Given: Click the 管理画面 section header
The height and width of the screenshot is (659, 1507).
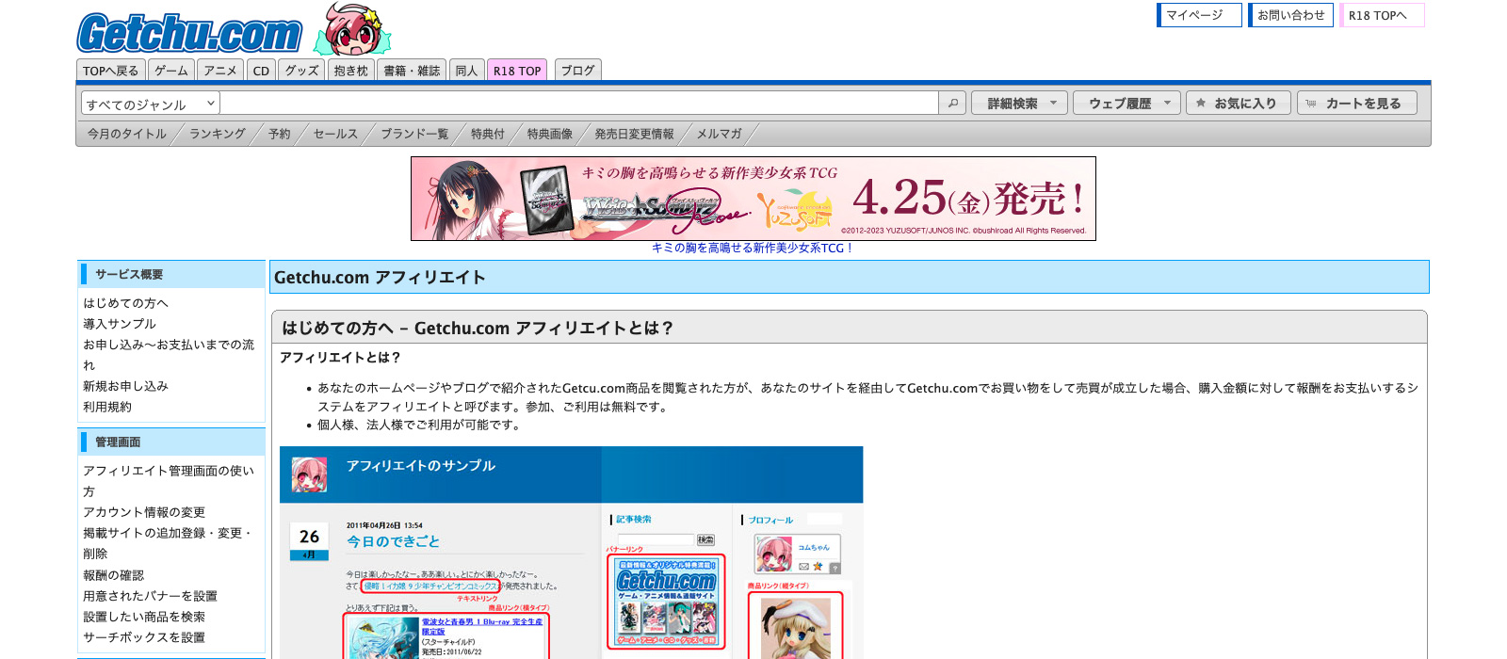Looking at the screenshot, I should 171,442.
